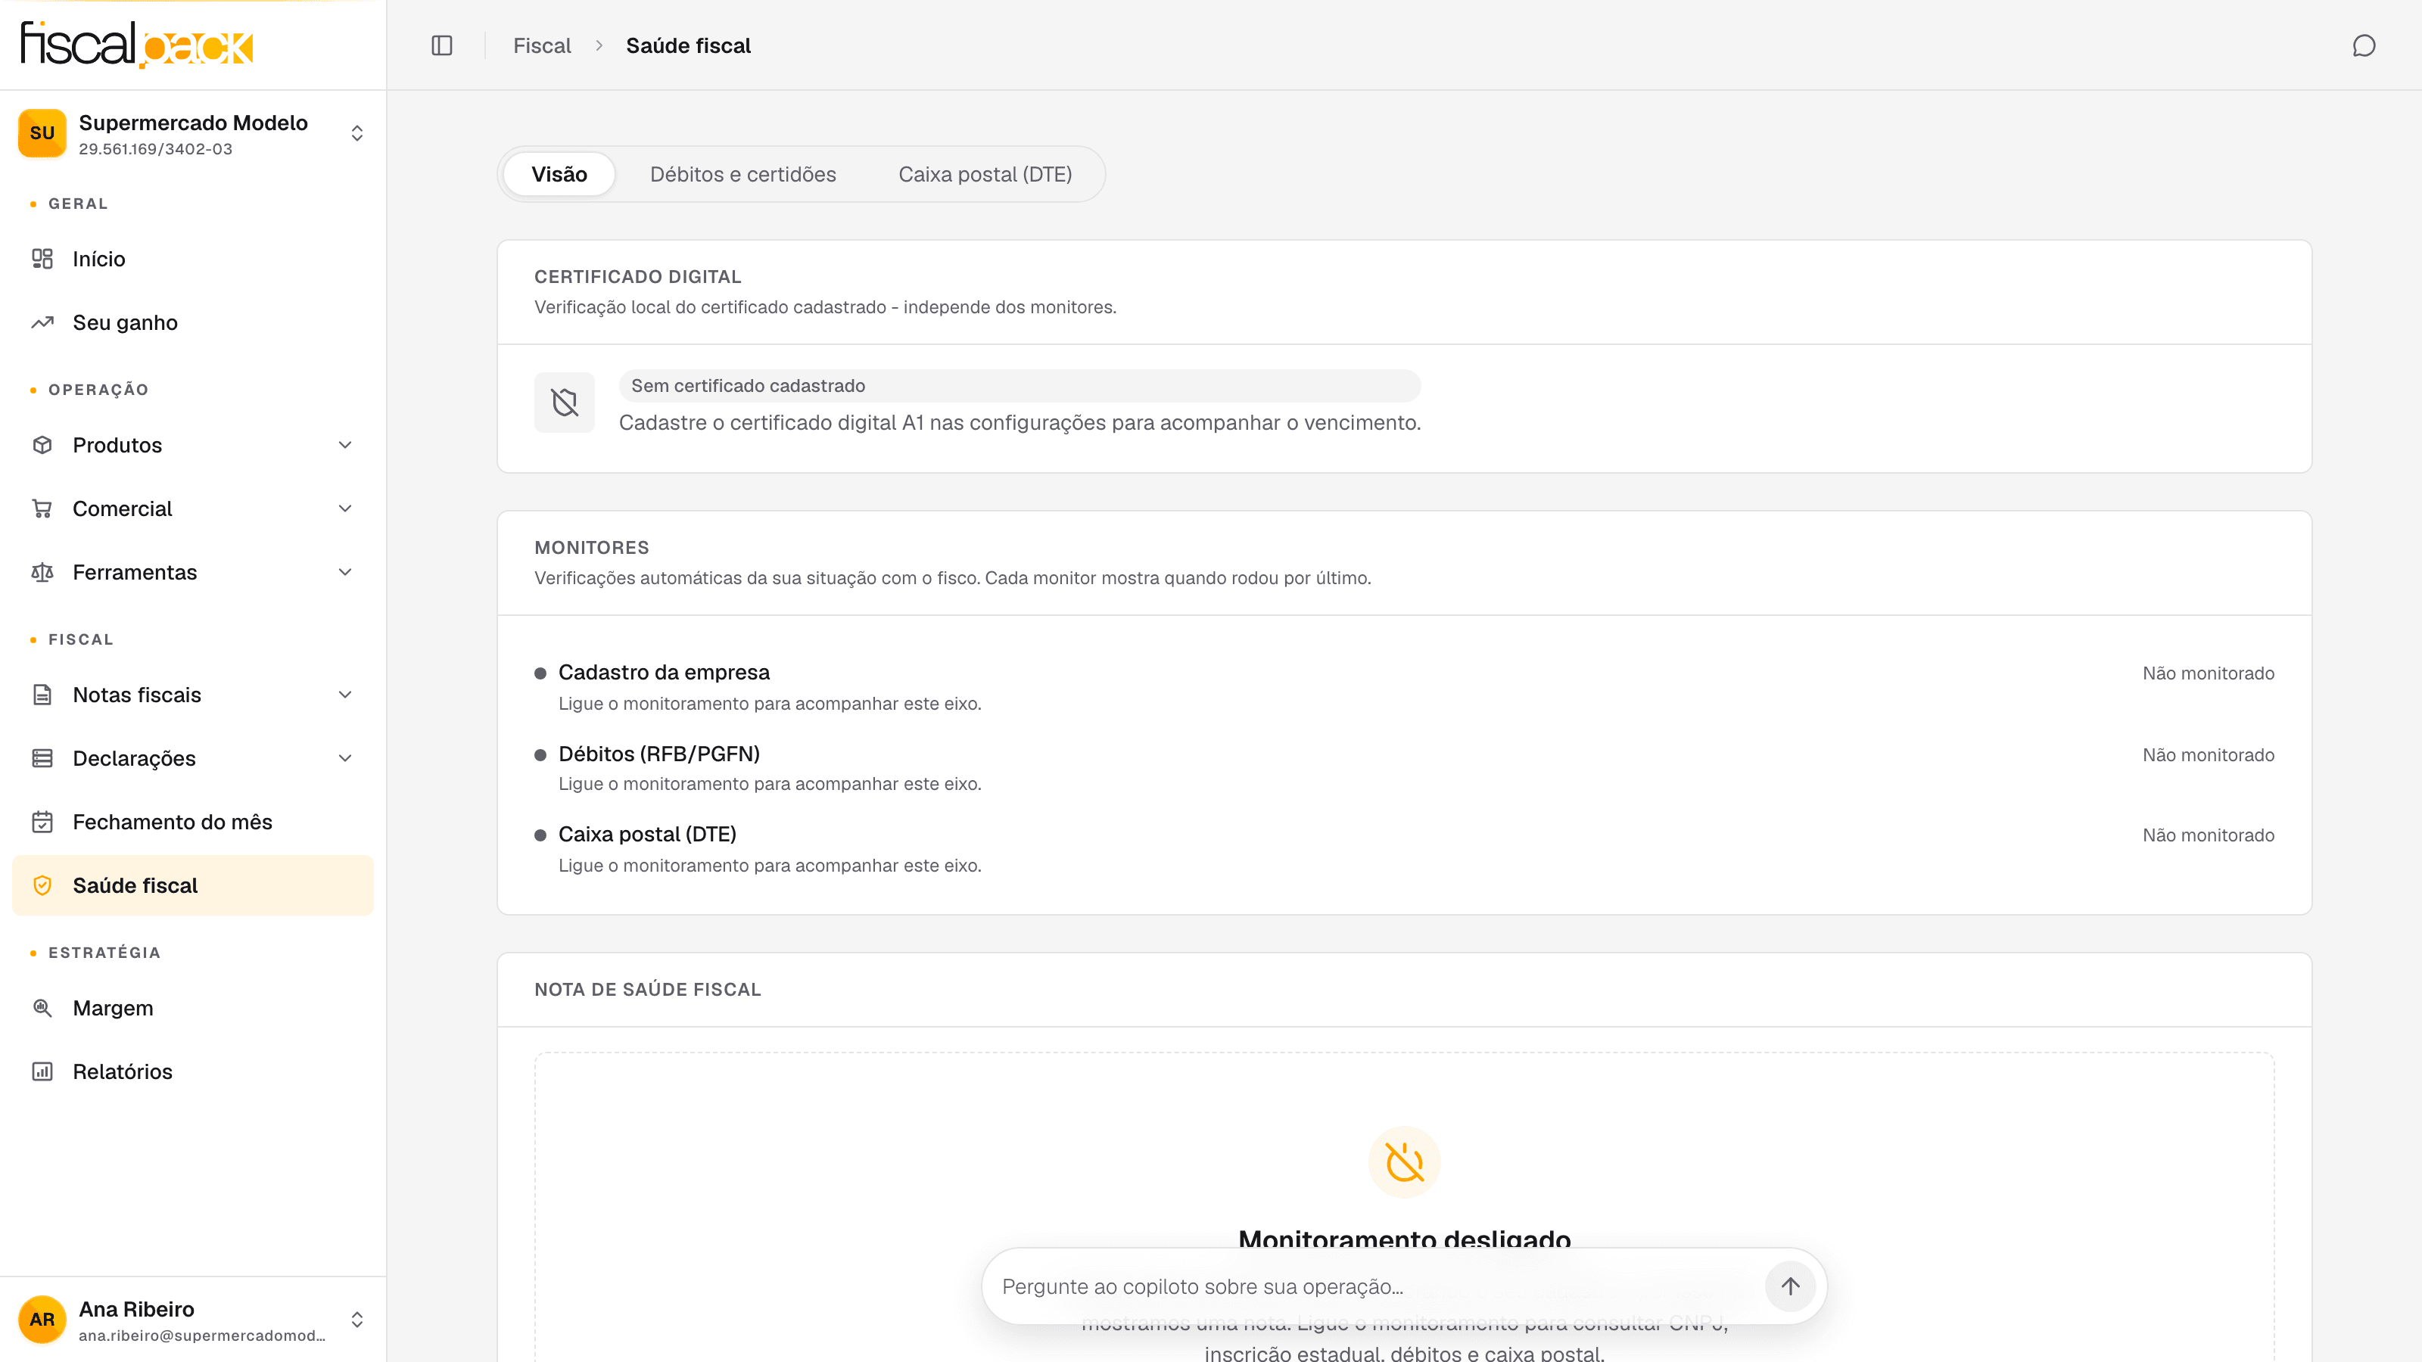
Task: Click Nota de Saúde Fiscal heading
Action: 648,989
